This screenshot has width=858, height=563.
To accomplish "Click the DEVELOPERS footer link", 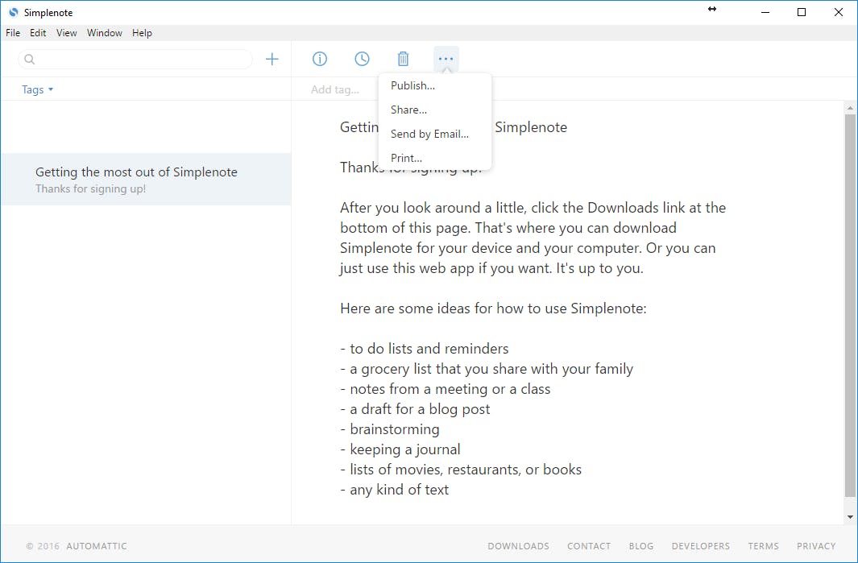I will tap(700, 546).
